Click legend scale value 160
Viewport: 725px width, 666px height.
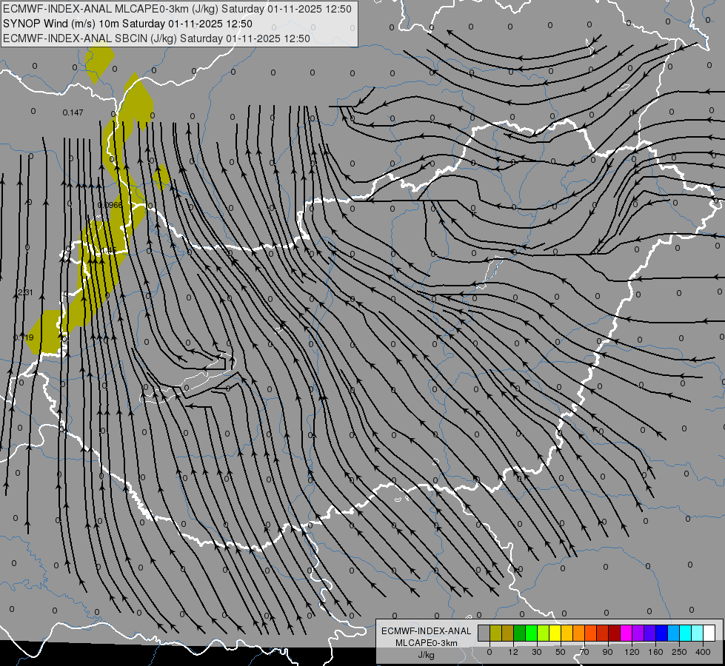[x=655, y=652]
